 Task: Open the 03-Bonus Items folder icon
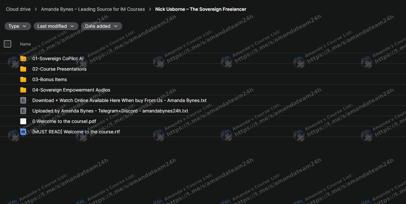click(x=23, y=79)
